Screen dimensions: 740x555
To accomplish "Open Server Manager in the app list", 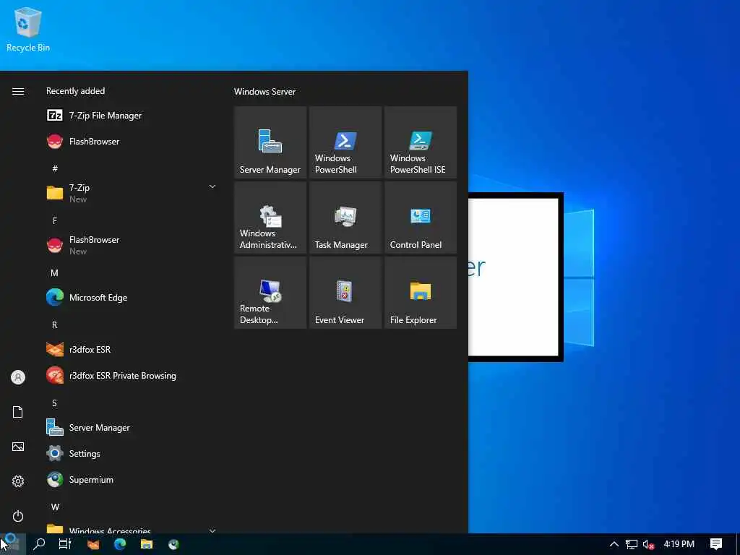I will click(x=131, y=428).
